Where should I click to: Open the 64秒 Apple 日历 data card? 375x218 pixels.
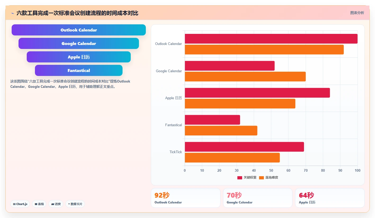pos(330,198)
